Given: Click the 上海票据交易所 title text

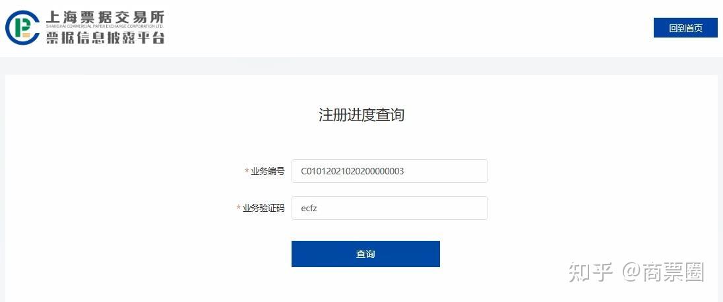Looking at the screenshot, I should [x=105, y=17].
